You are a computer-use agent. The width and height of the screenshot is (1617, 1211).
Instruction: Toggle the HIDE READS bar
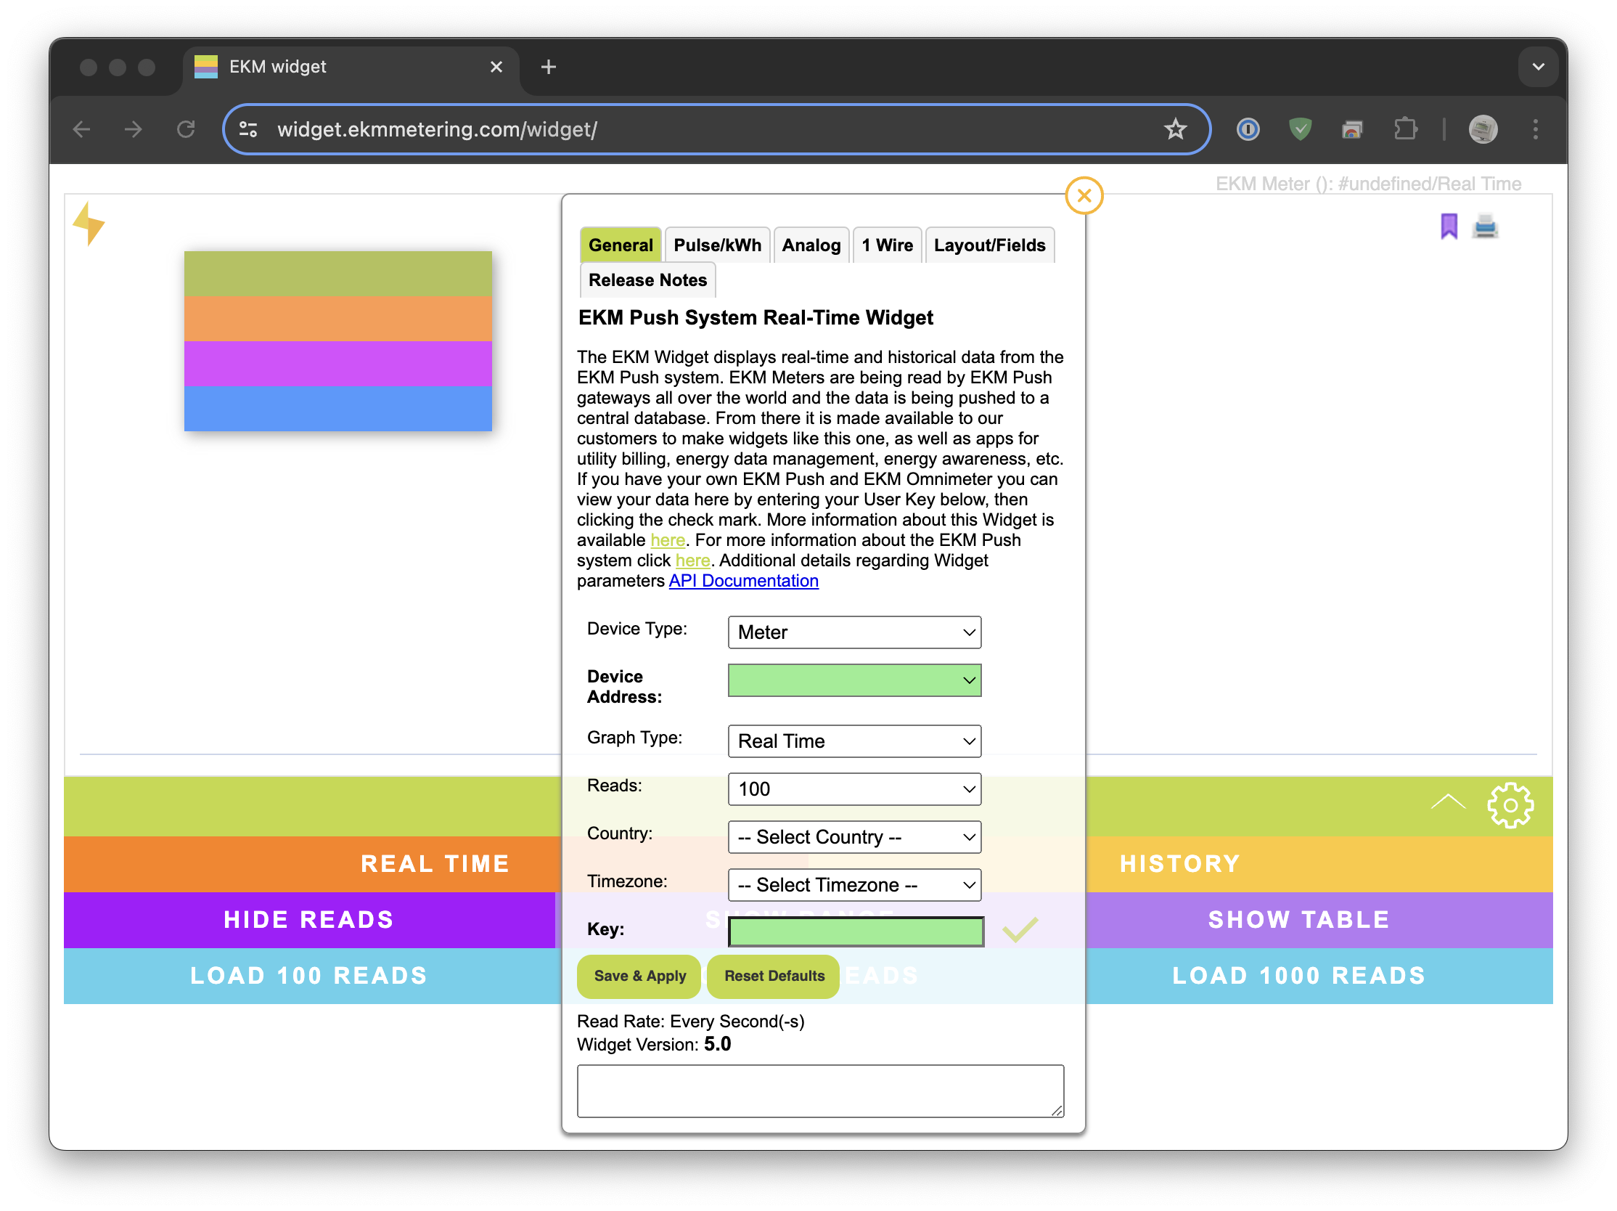tap(308, 919)
